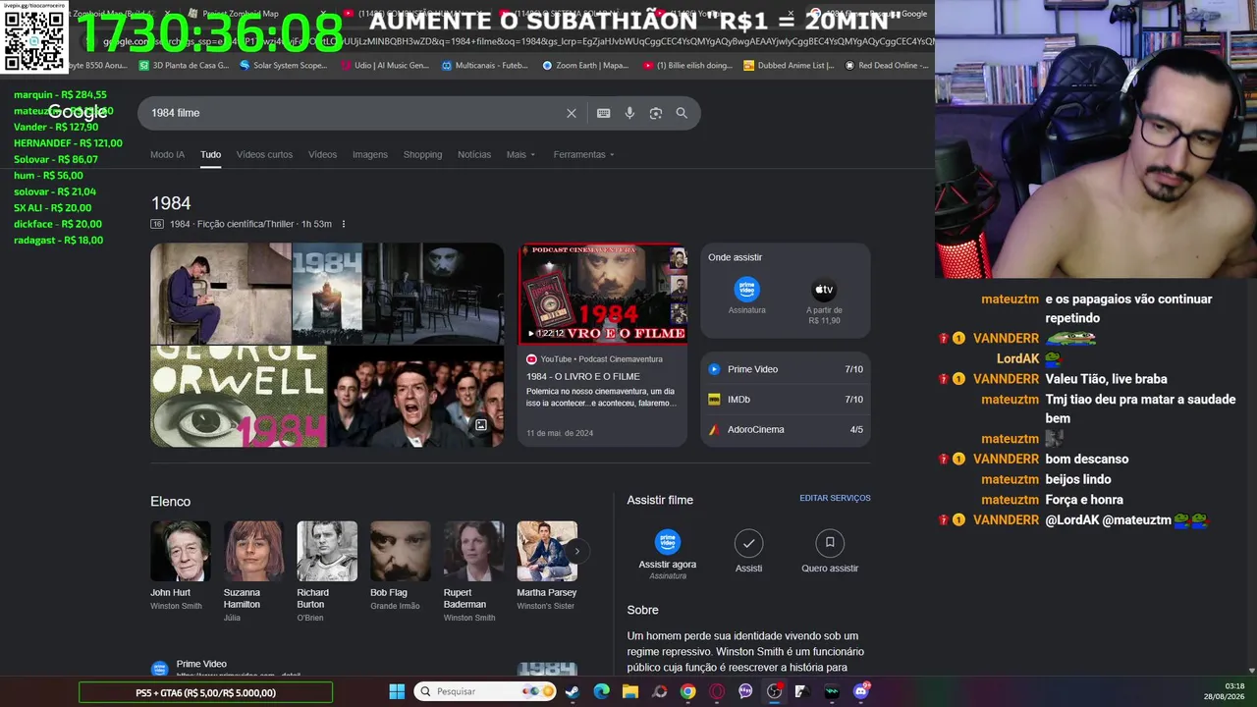
Task: Clear the Google search box text
Action: click(572, 113)
